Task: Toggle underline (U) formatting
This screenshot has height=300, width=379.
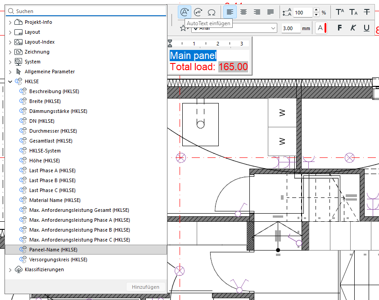Action: coord(367,28)
